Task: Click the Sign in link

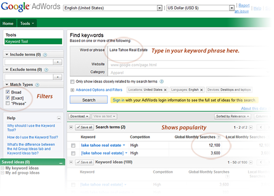Action: pos(118,100)
